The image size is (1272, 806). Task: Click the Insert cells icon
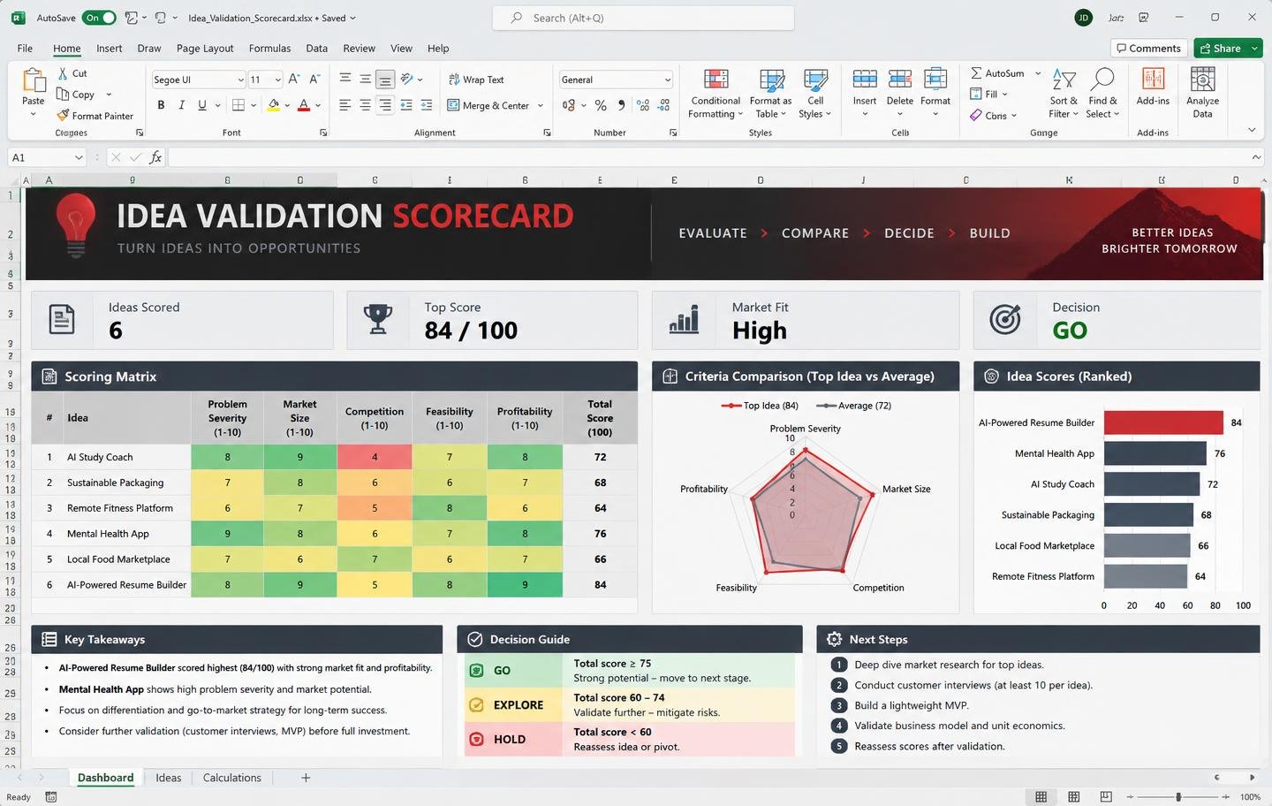coord(865,80)
